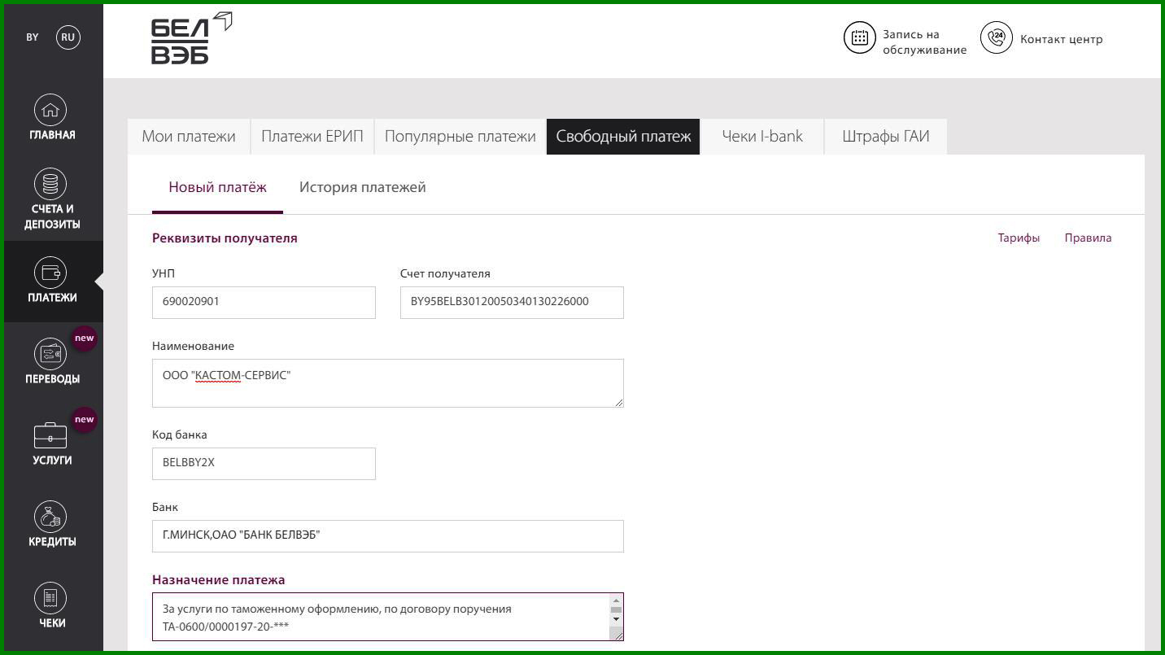Click scroll-up arrow in Назначение платежа
The height and width of the screenshot is (655, 1165).
click(616, 600)
